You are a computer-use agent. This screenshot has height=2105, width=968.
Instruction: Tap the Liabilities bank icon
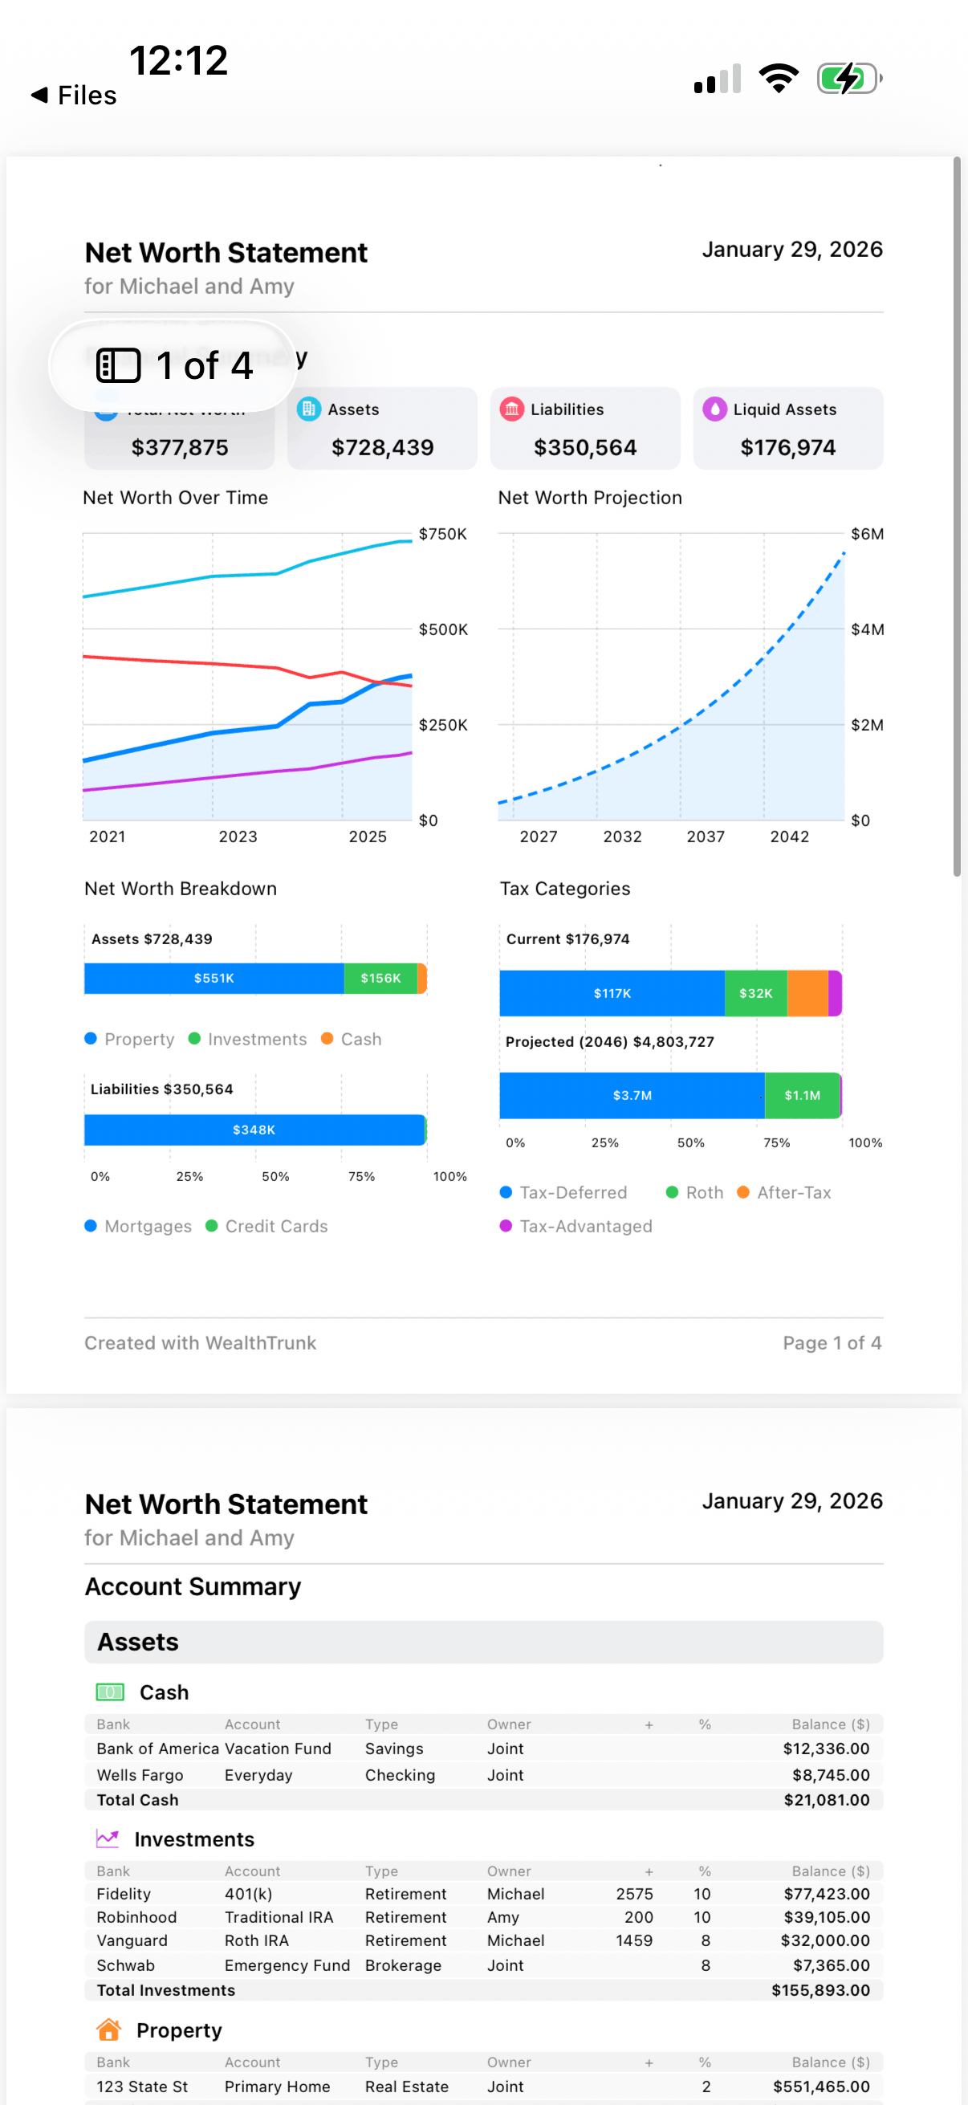click(x=511, y=409)
